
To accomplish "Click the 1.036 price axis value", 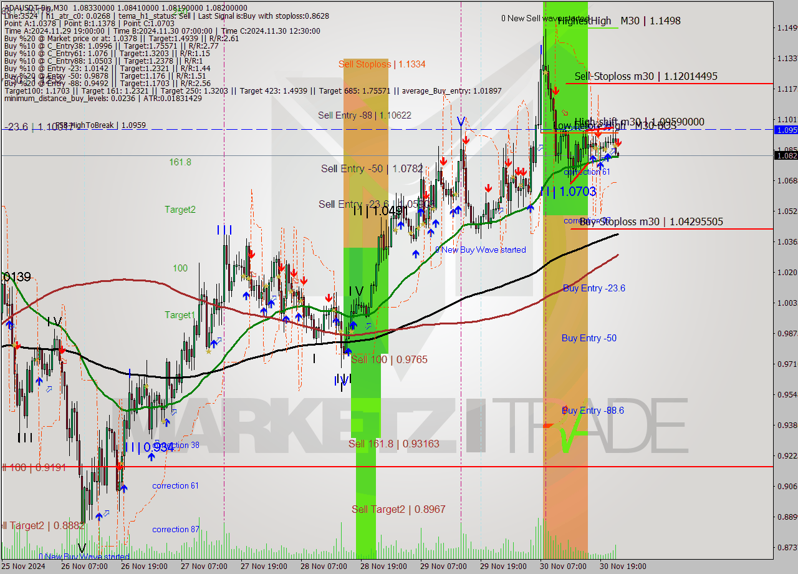I will click(787, 241).
